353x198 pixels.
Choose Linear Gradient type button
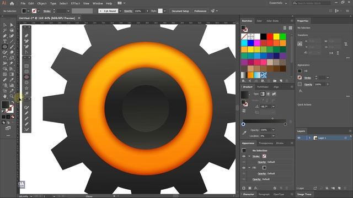click(263, 94)
